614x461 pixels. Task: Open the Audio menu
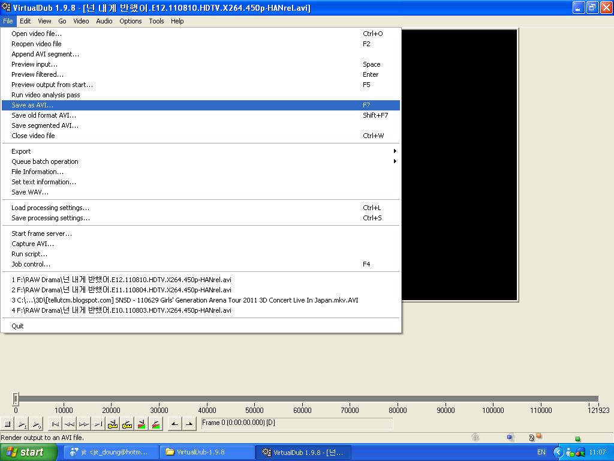click(x=104, y=21)
